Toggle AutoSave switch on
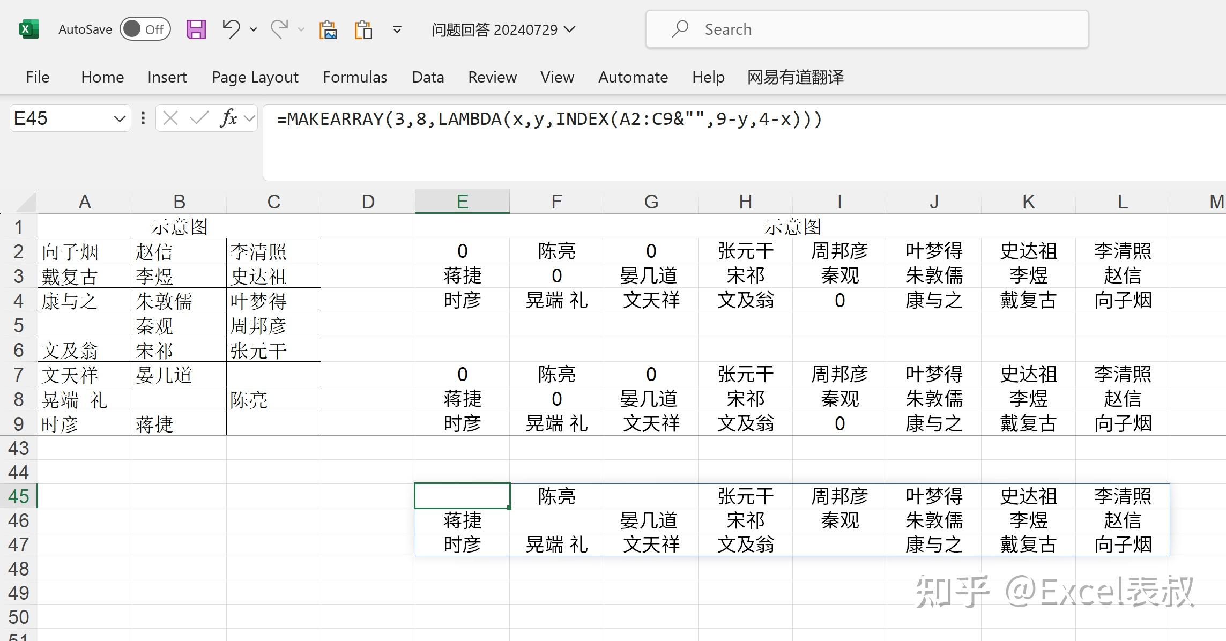This screenshot has width=1226, height=641. 145,29
